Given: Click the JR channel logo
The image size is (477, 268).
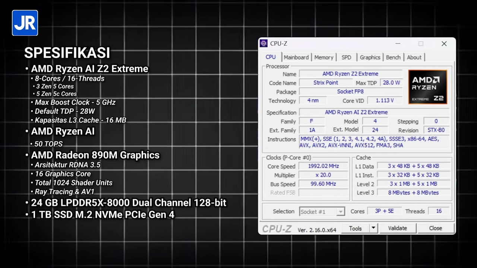Looking at the screenshot, I should click(x=25, y=23).
